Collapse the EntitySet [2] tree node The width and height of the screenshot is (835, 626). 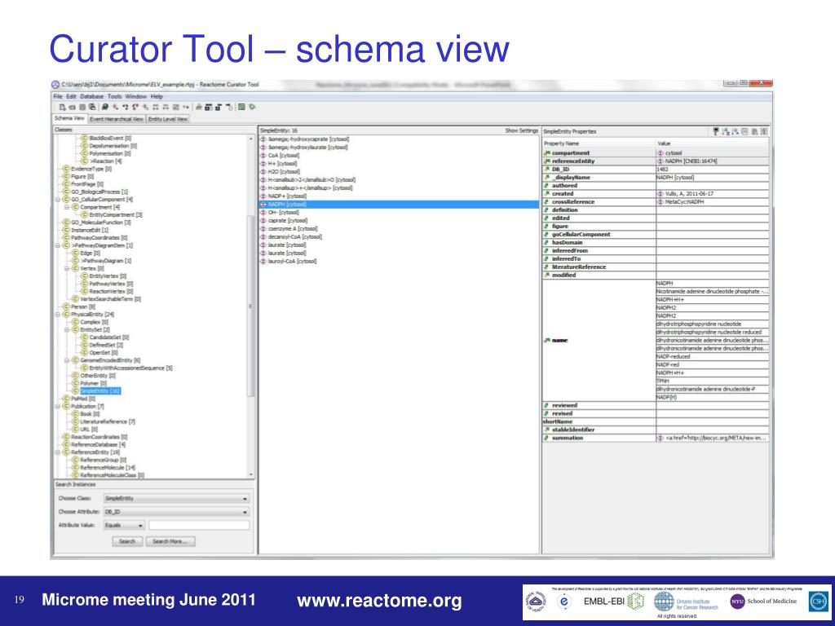[67, 330]
